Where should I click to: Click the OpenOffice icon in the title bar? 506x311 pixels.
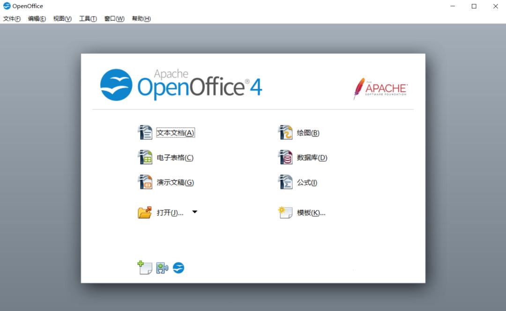click(7, 6)
